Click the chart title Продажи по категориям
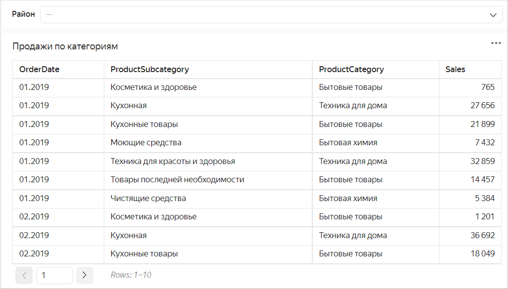 [65, 46]
